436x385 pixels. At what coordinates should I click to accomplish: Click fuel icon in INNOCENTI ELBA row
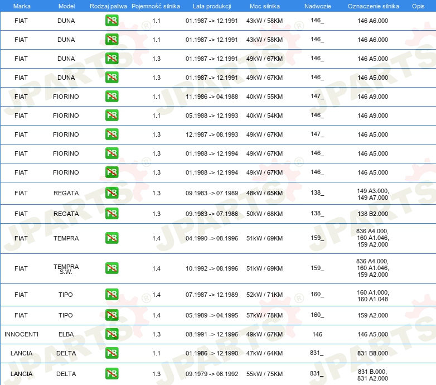(112, 334)
